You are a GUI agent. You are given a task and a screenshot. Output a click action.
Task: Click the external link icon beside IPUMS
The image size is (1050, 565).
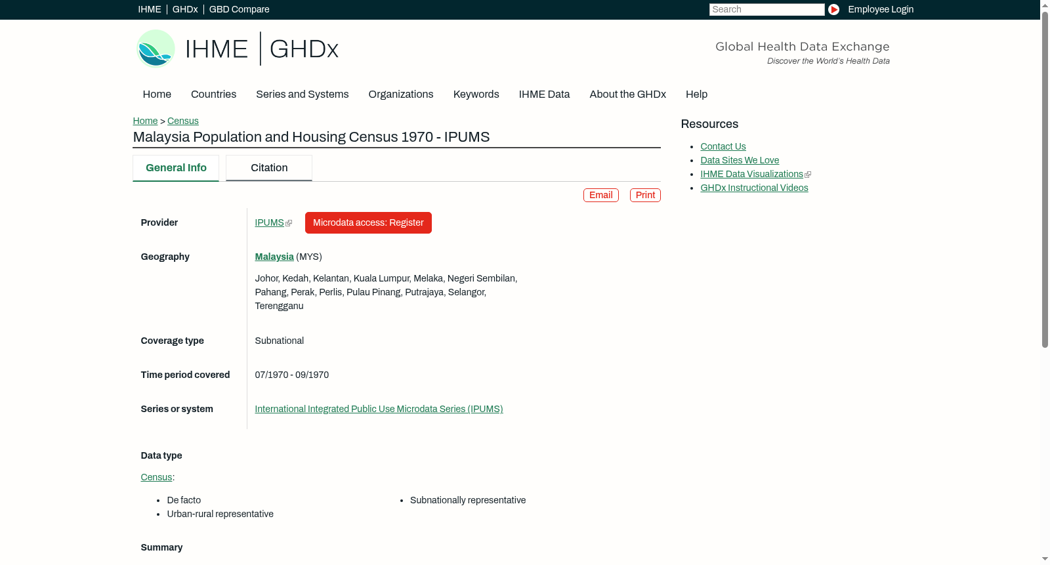[x=289, y=223]
